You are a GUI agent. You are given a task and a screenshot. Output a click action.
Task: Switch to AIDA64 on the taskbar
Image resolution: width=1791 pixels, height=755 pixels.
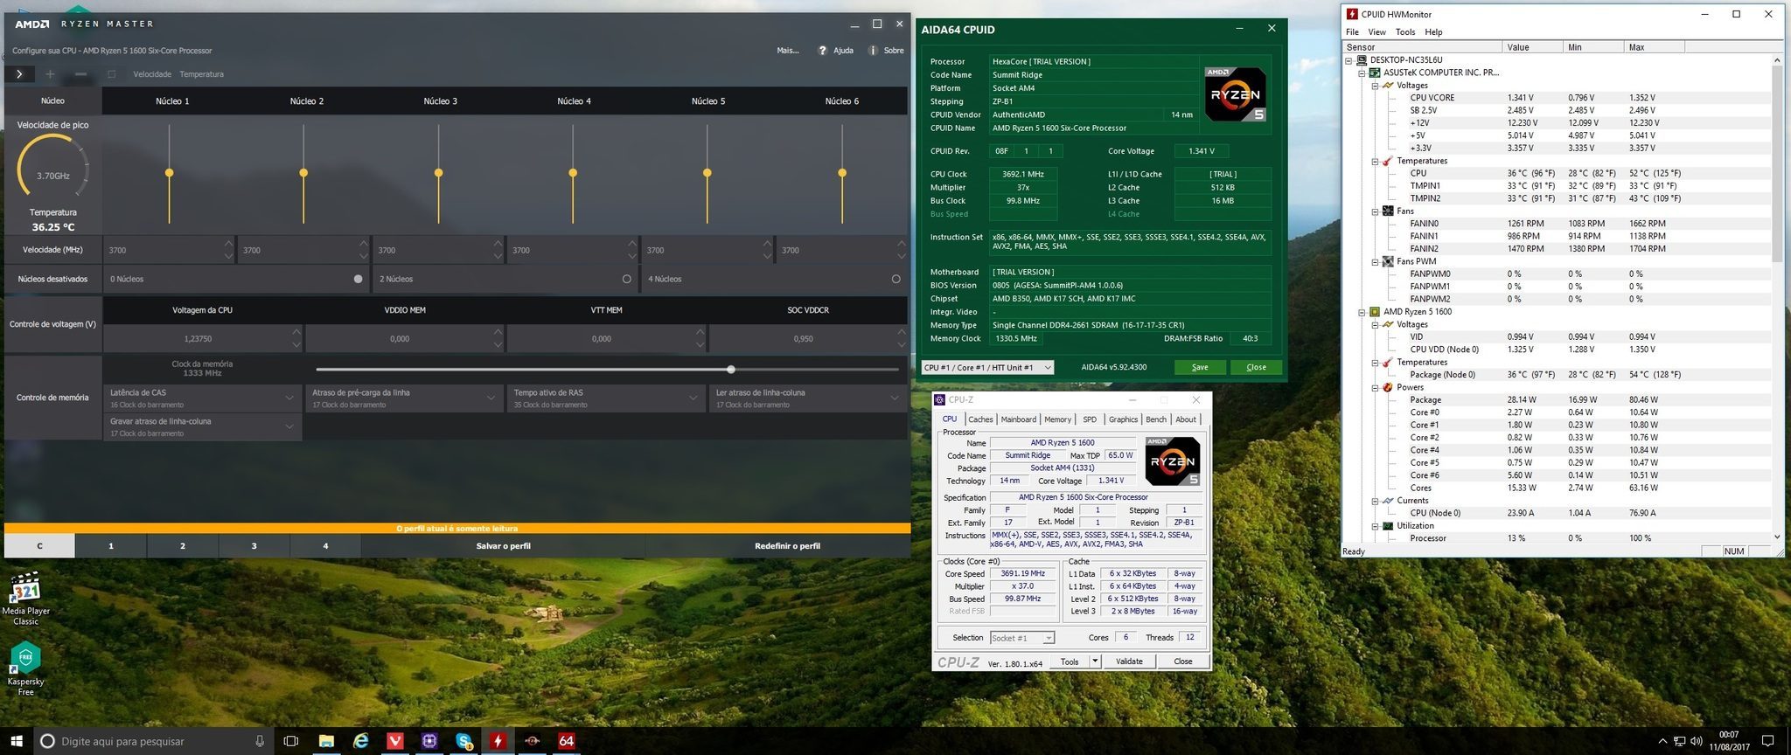click(x=567, y=741)
